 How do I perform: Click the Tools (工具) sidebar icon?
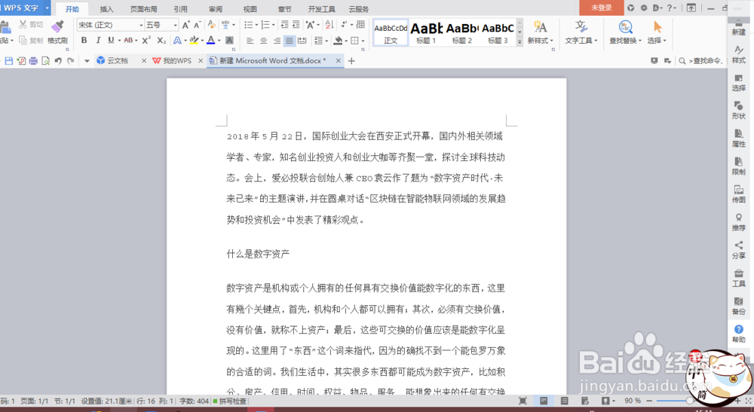739,278
